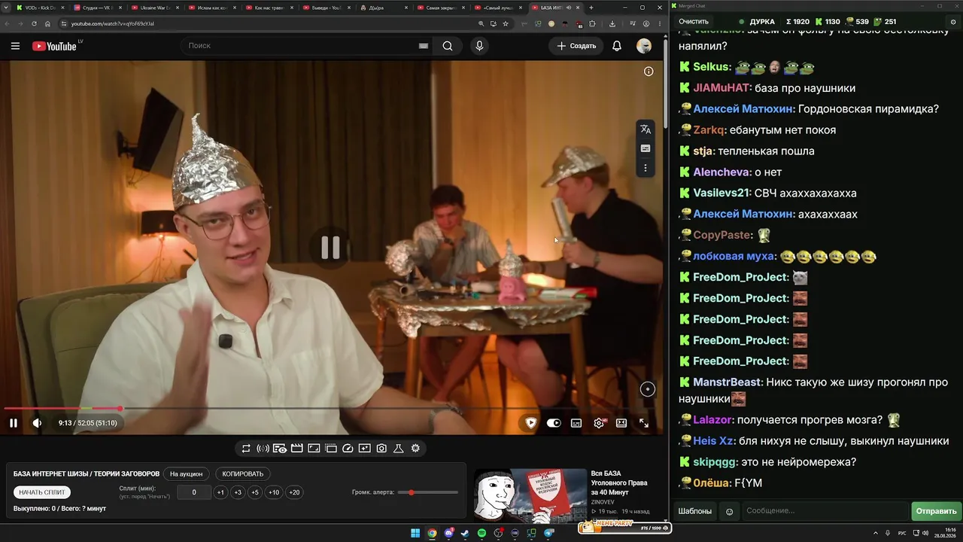The height and width of the screenshot is (542, 963).
Task: Adjust the alert volume slider
Action: (428, 492)
